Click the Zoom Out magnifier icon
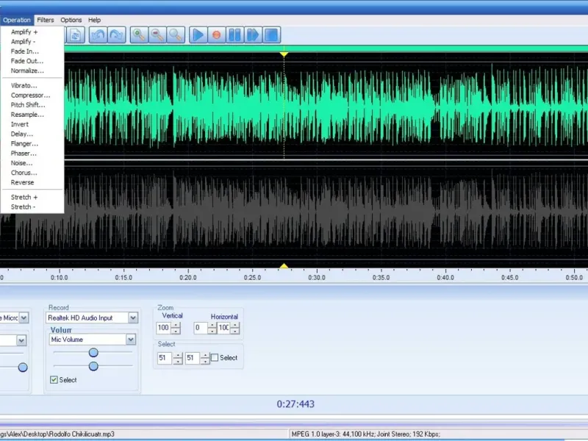 point(157,35)
